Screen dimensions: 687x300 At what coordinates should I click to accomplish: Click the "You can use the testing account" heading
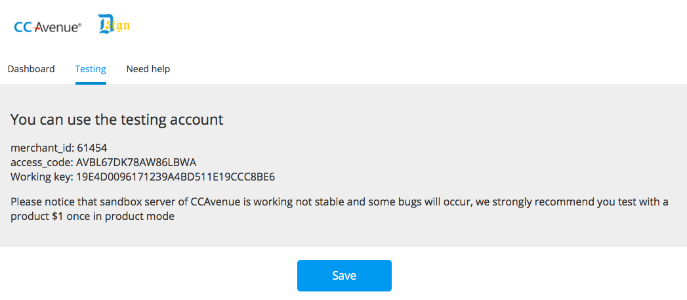(x=117, y=119)
